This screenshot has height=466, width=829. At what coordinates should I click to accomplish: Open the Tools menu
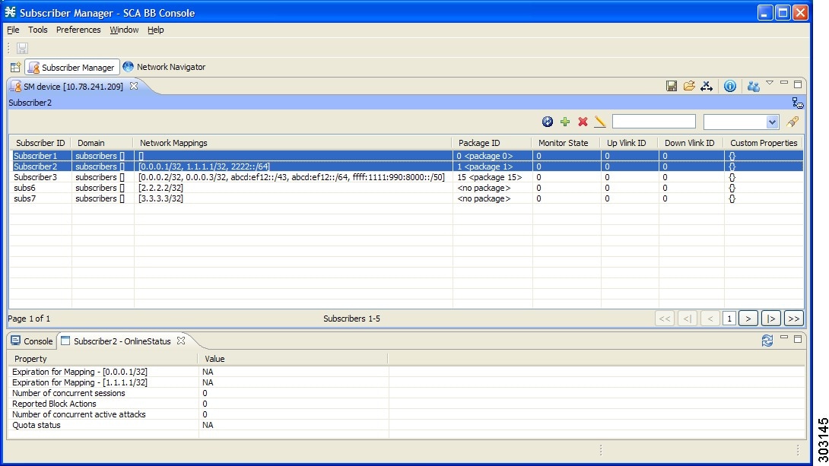click(38, 30)
